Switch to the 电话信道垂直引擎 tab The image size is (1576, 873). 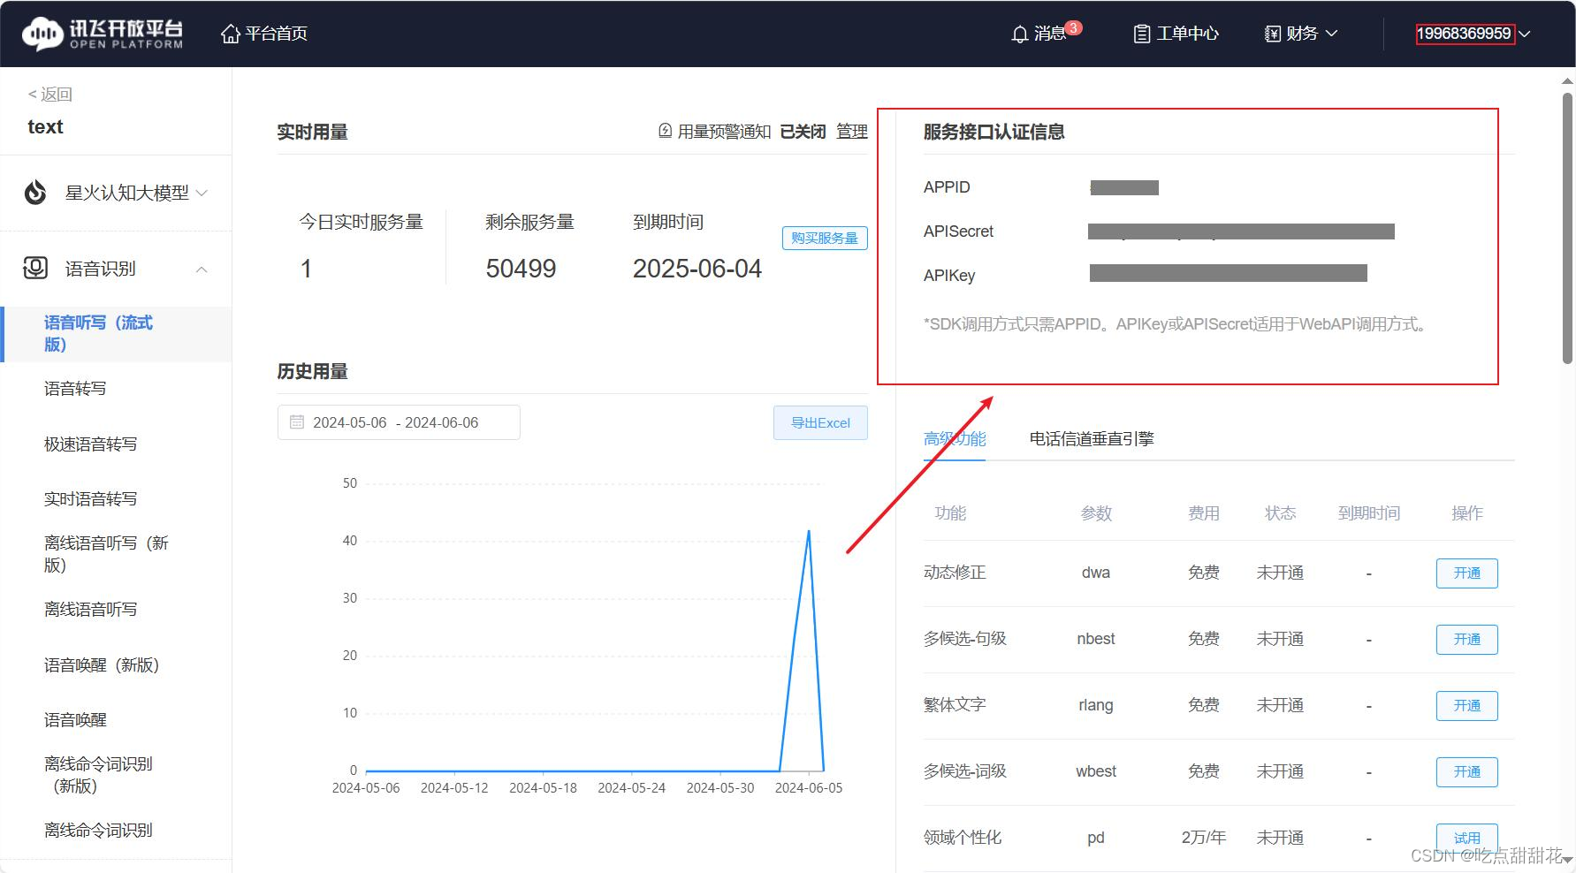click(x=1092, y=438)
